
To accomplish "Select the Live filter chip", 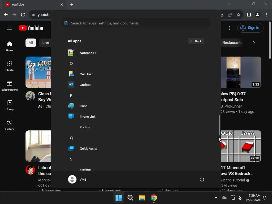I will tap(46, 43).
